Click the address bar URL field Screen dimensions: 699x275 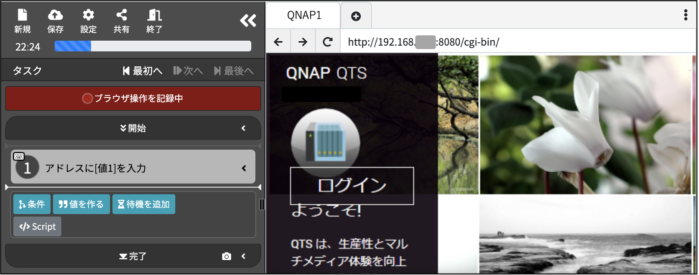click(518, 42)
